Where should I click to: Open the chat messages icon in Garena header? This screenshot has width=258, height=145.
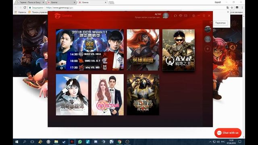point(181,16)
